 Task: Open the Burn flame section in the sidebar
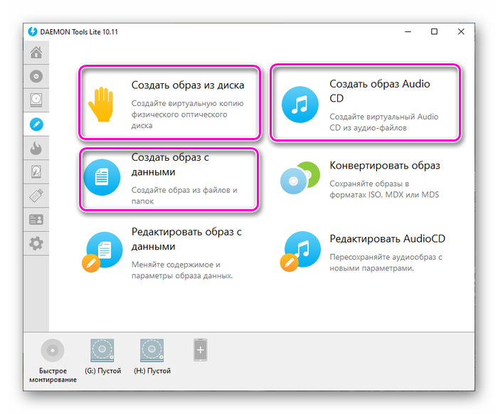point(36,148)
